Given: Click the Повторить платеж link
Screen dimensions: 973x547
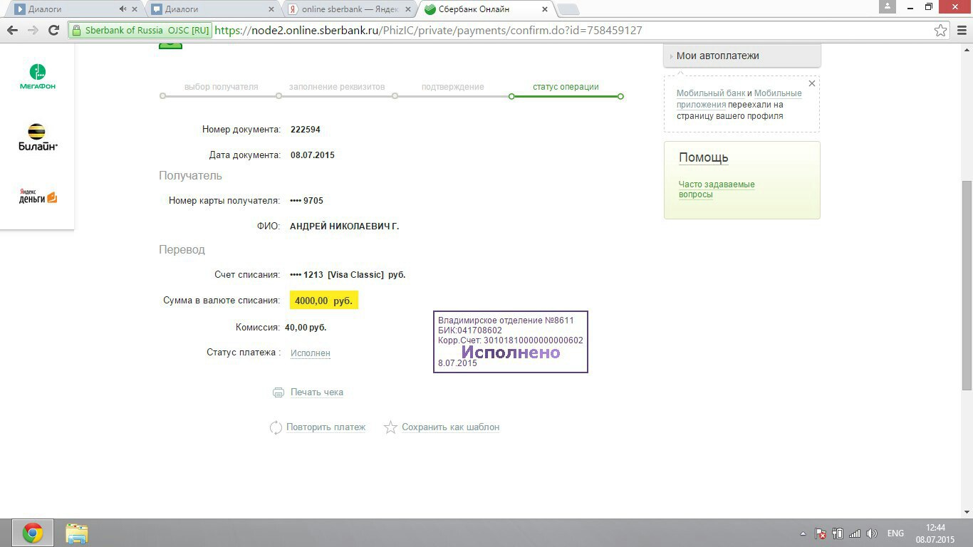Looking at the screenshot, I should pos(326,427).
